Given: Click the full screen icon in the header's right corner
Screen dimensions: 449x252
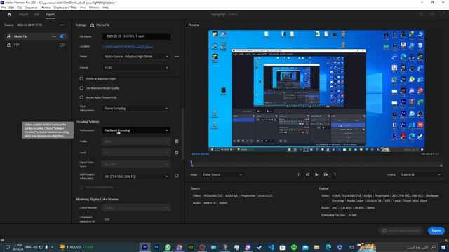Looking at the screenshot, I should pyautogui.click(x=443, y=14).
